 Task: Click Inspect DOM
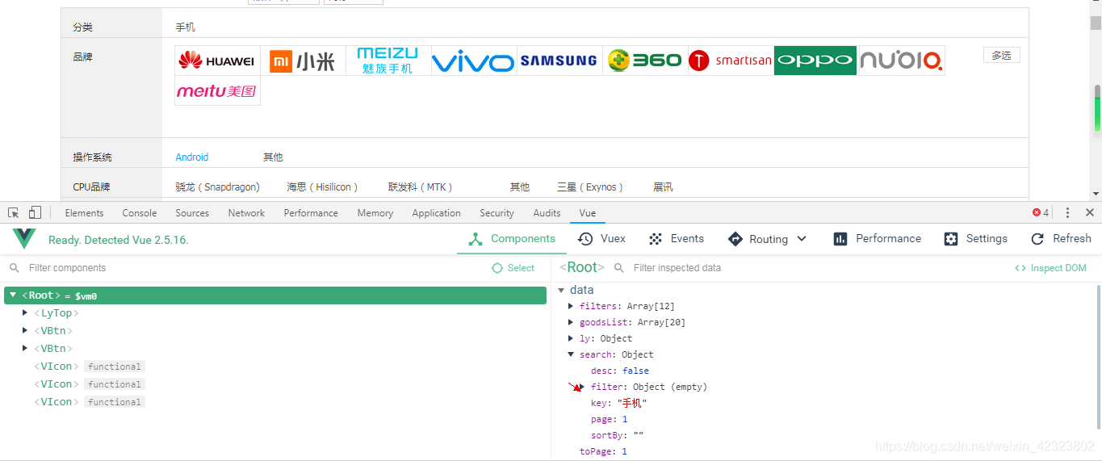click(x=1051, y=268)
